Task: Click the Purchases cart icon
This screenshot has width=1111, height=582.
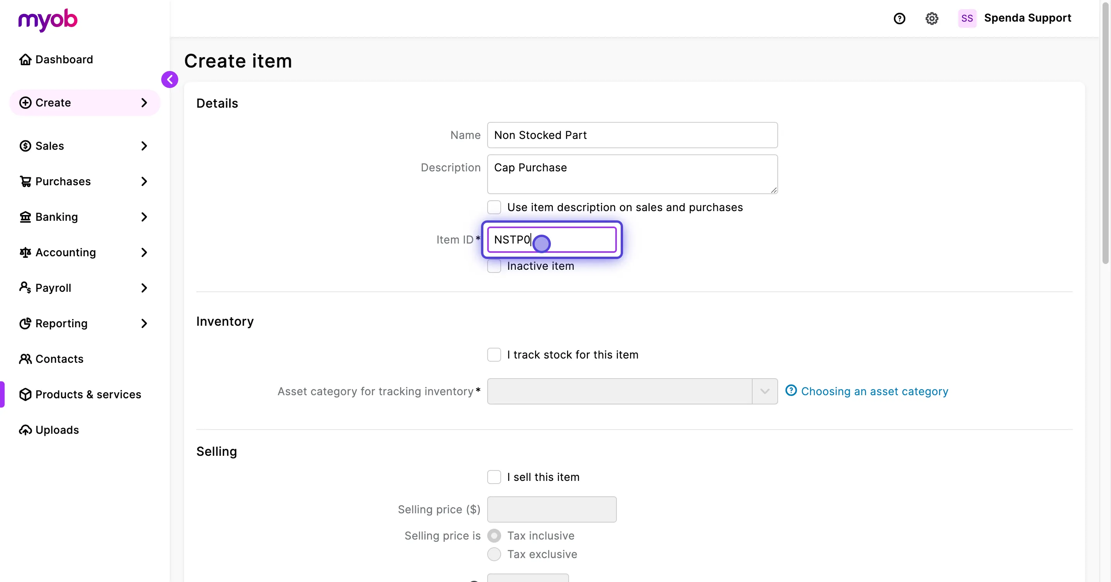Action: pos(25,182)
